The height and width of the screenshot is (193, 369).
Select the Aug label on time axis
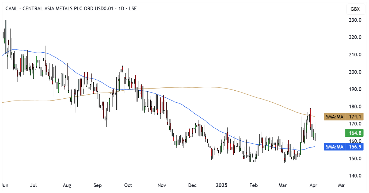67,185
